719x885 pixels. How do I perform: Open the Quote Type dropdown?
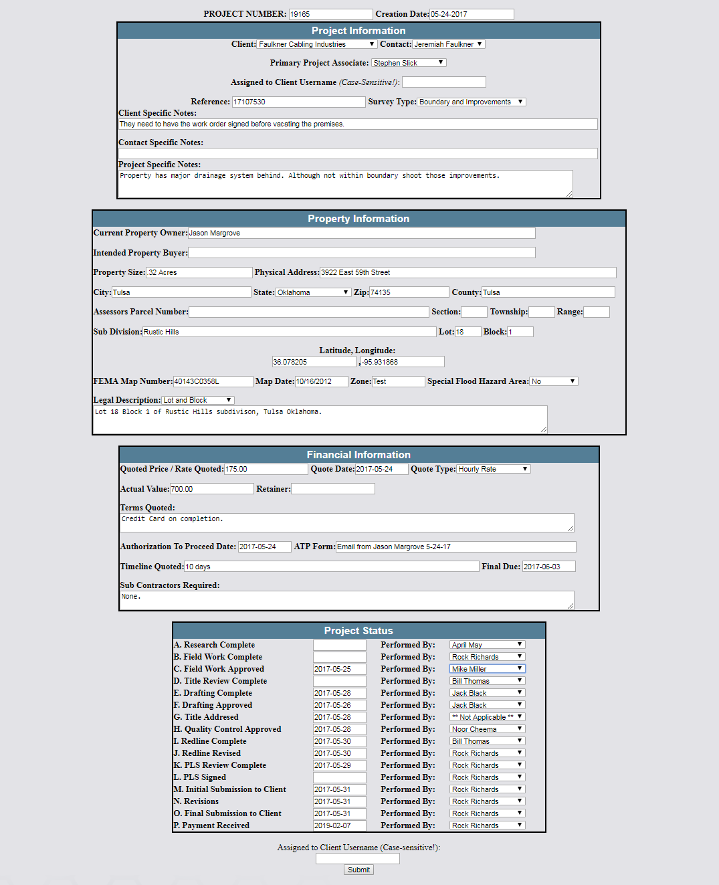click(x=494, y=470)
